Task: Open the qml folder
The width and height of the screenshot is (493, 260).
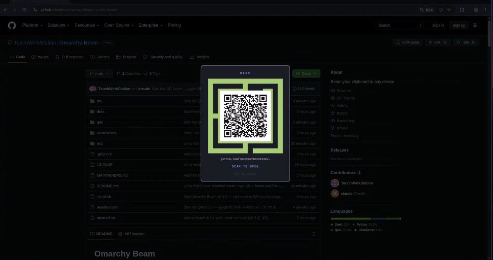Action: point(100,122)
